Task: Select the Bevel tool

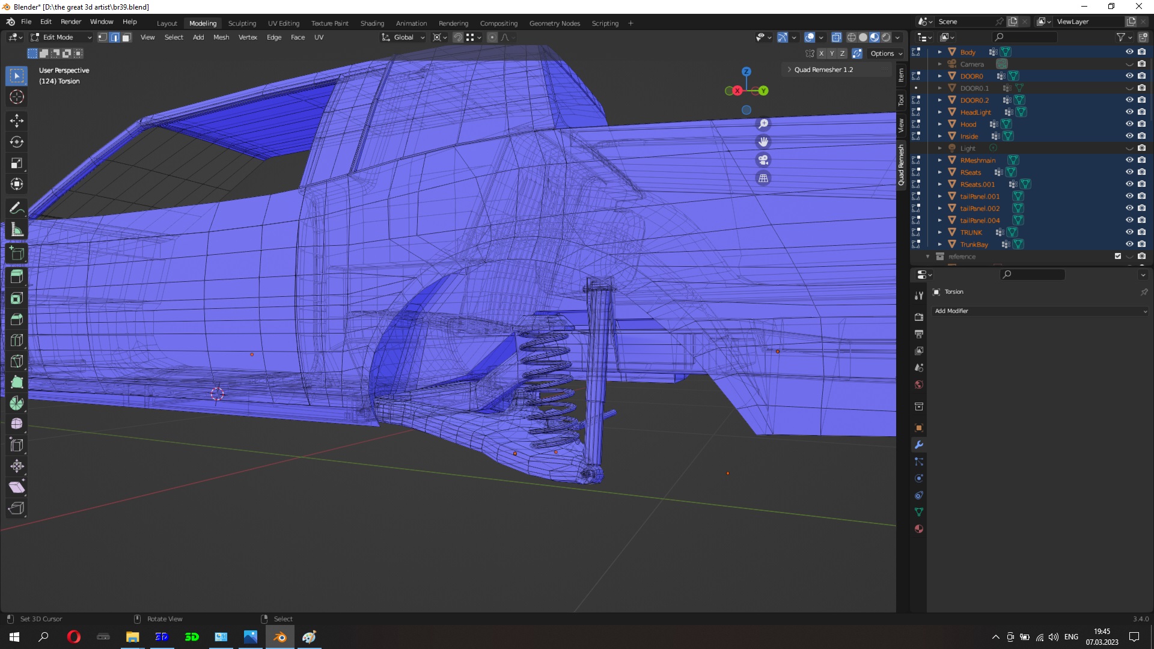Action: pyautogui.click(x=16, y=319)
